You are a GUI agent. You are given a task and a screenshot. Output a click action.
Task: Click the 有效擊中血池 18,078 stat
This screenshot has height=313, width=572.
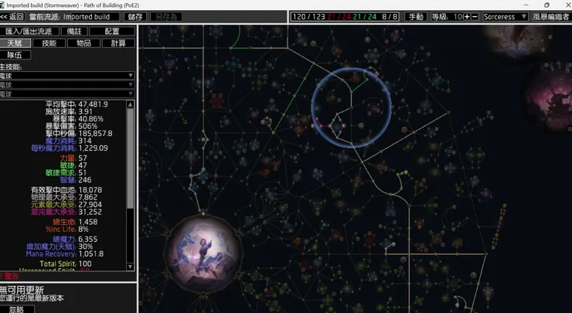(x=66, y=190)
